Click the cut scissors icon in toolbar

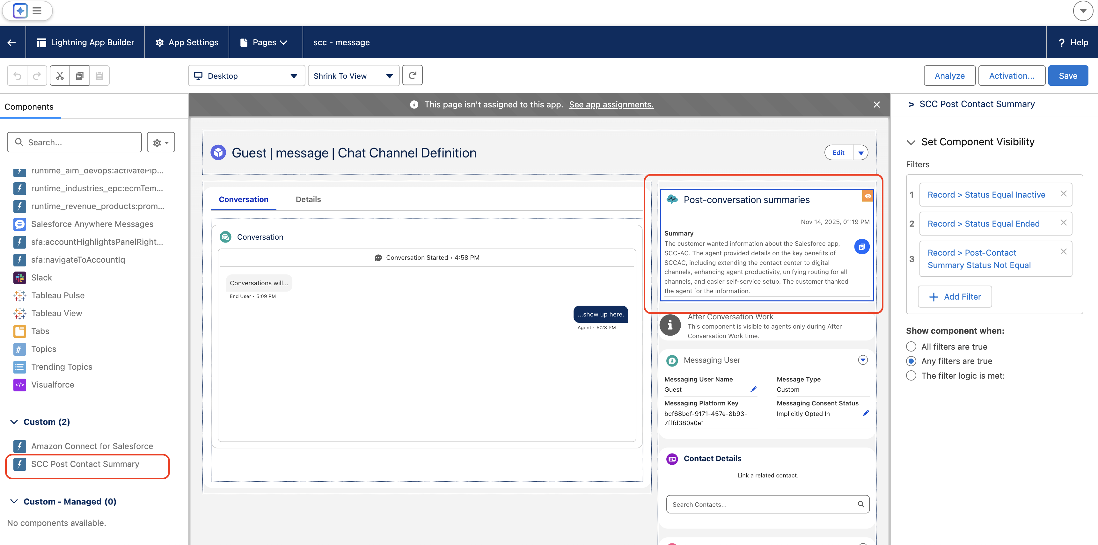[x=60, y=76]
